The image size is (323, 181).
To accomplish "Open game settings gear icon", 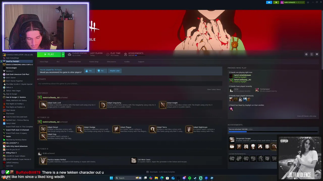I will [306, 54].
